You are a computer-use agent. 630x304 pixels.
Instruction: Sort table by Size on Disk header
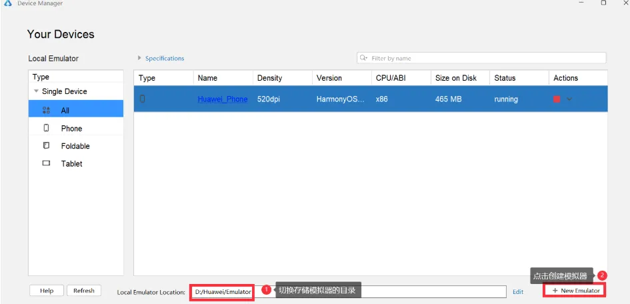coord(460,78)
